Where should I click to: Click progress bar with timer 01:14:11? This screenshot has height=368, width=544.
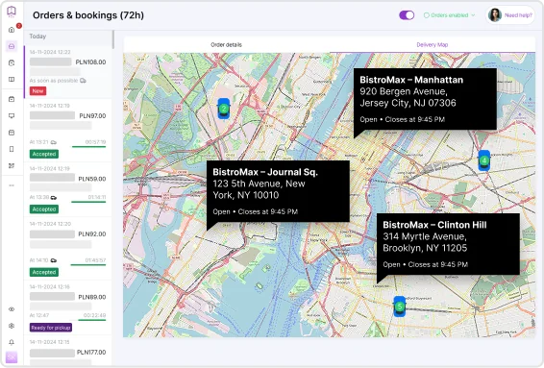(88, 202)
